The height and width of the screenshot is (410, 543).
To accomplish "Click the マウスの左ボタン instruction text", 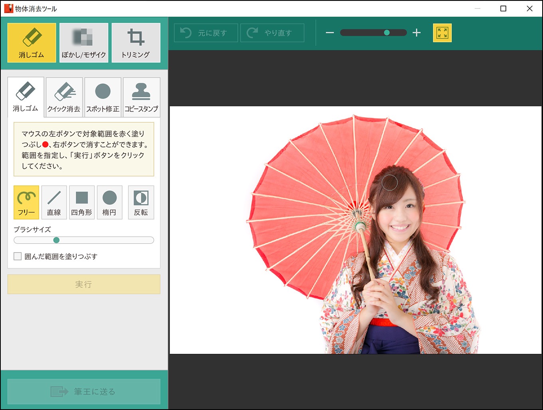I will click(84, 150).
